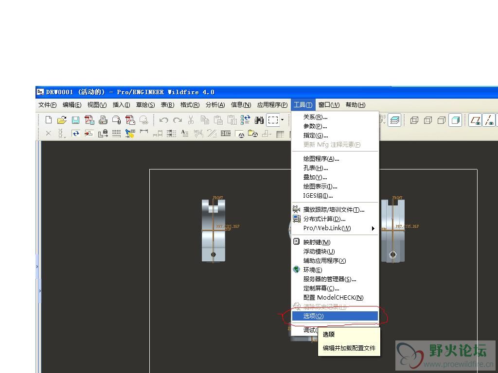Open 帮助(H) menu
Screen dimensions: 498x373
point(356,105)
